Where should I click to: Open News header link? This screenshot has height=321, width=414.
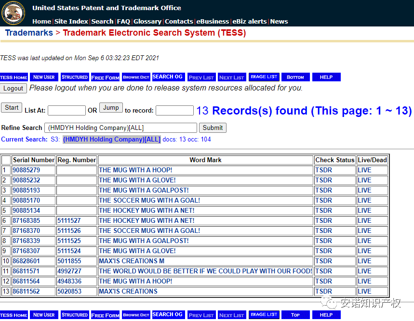(x=279, y=21)
